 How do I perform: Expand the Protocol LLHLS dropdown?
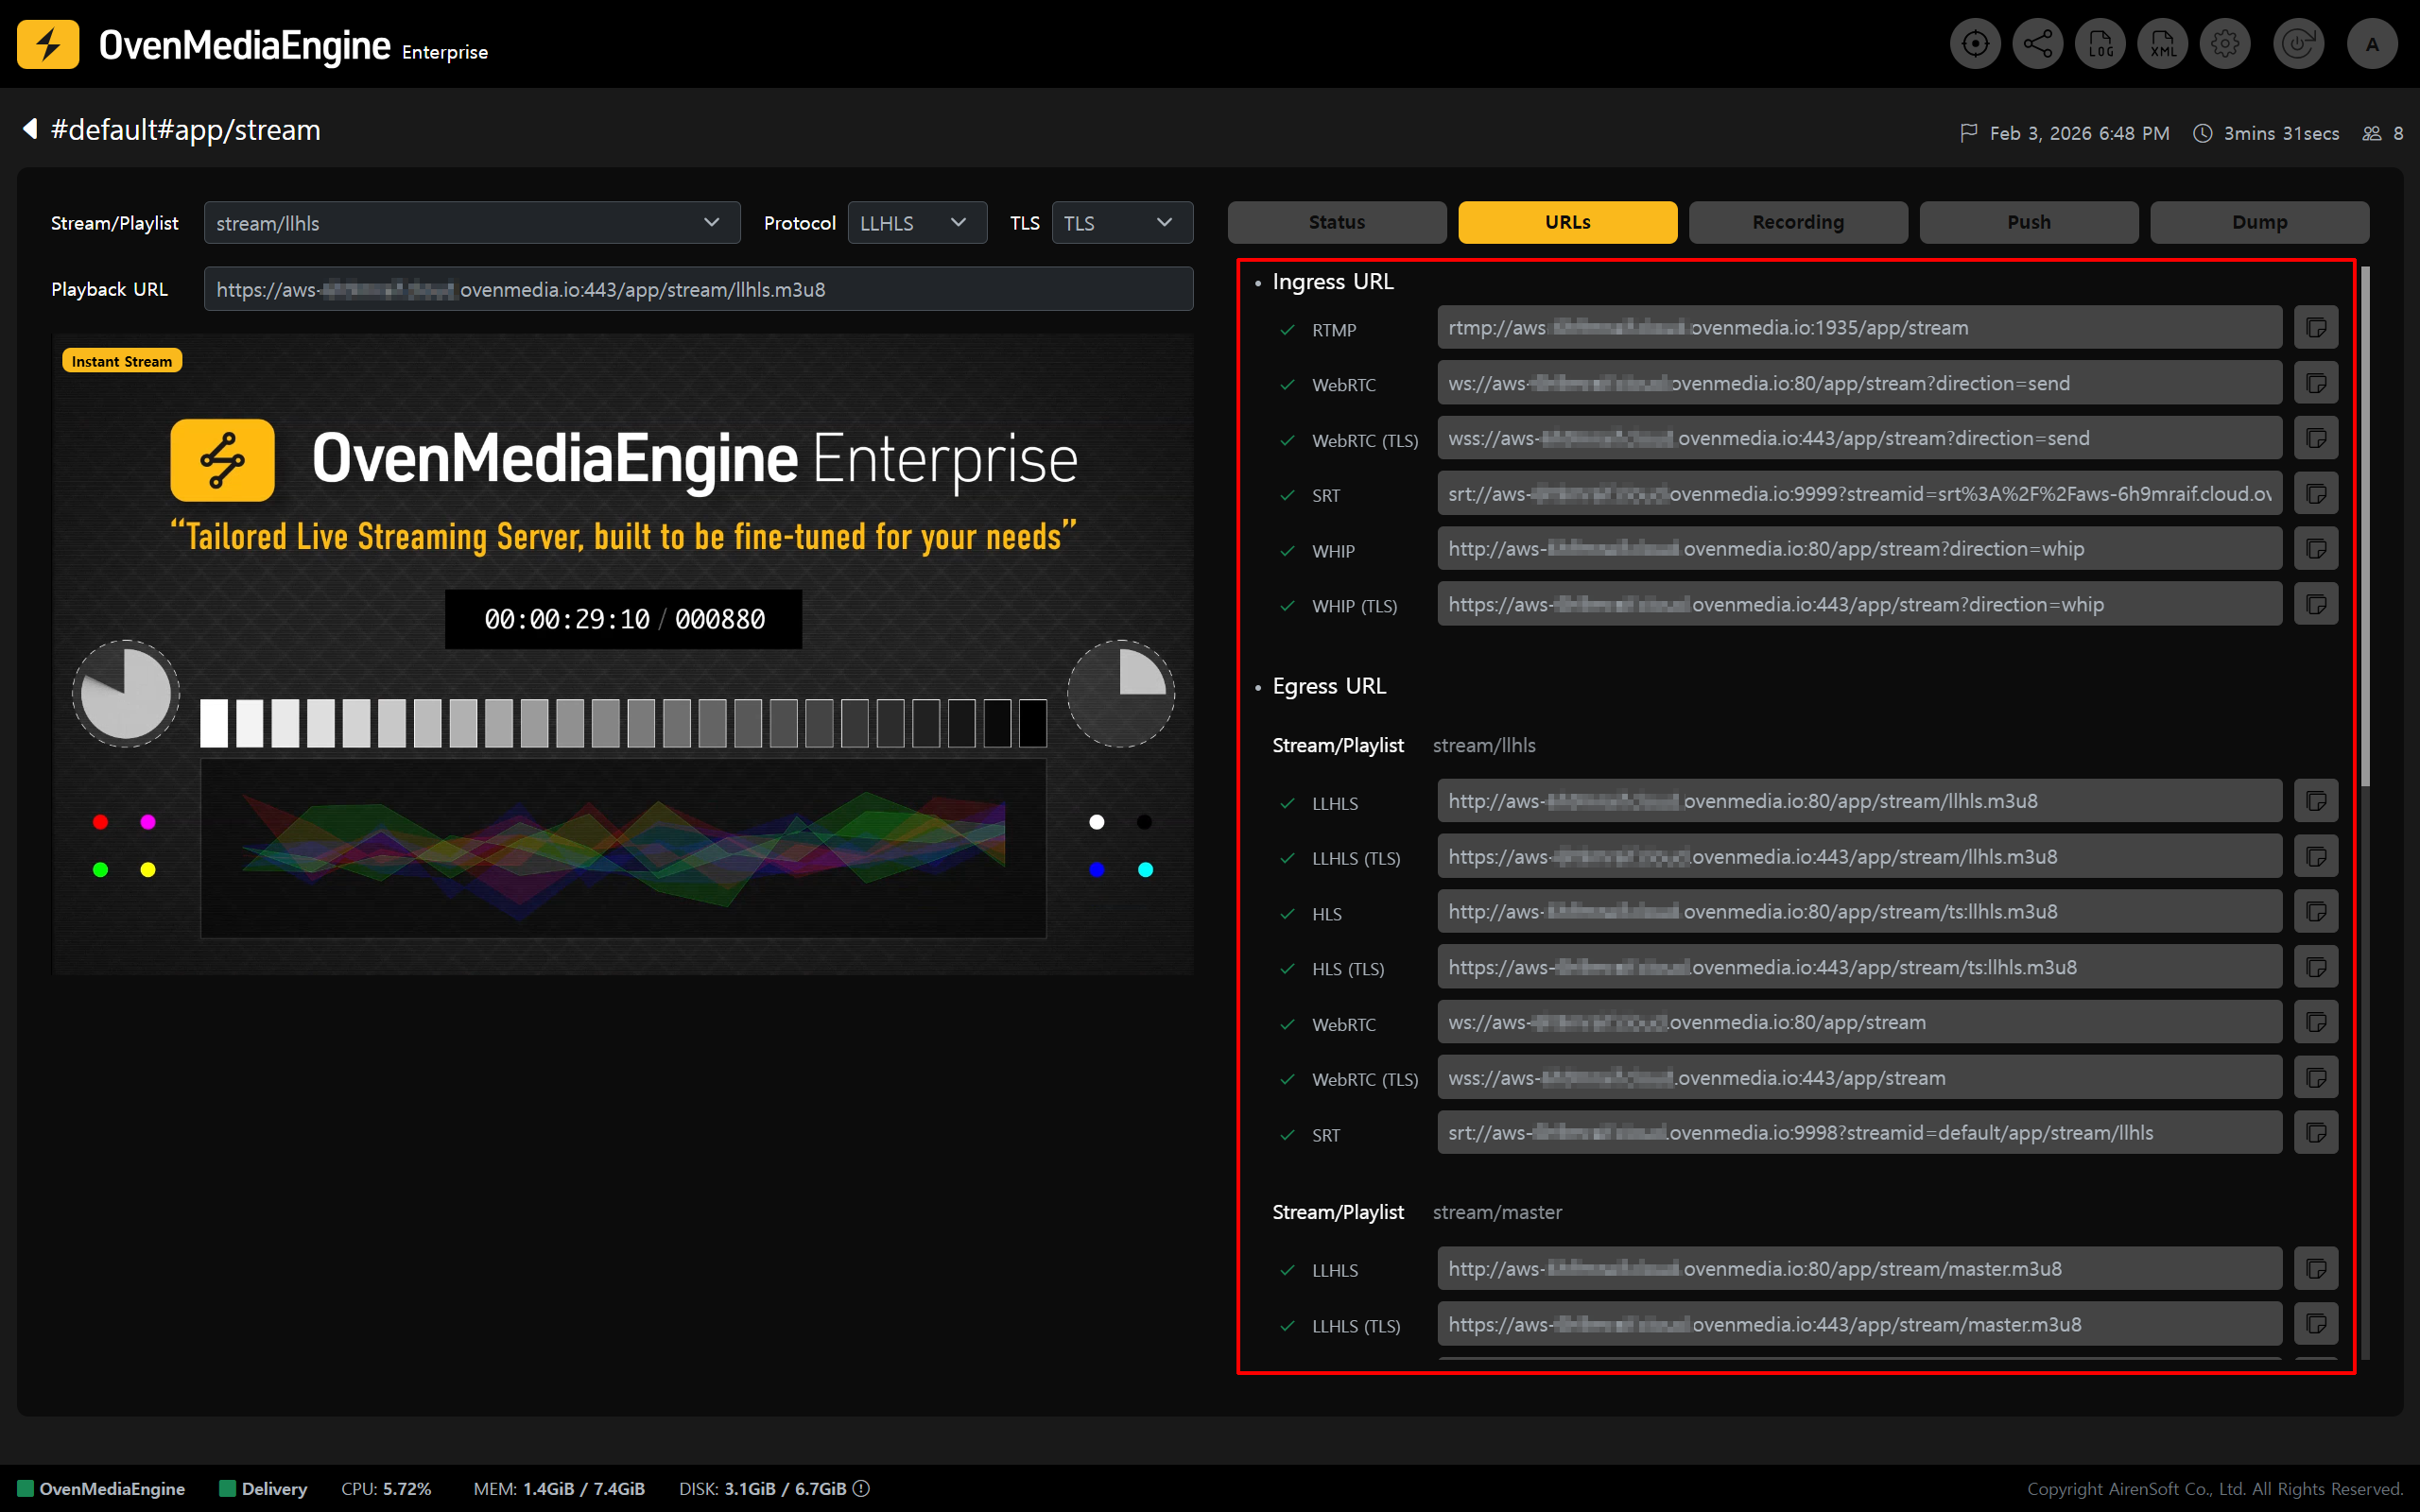(x=916, y=223)
